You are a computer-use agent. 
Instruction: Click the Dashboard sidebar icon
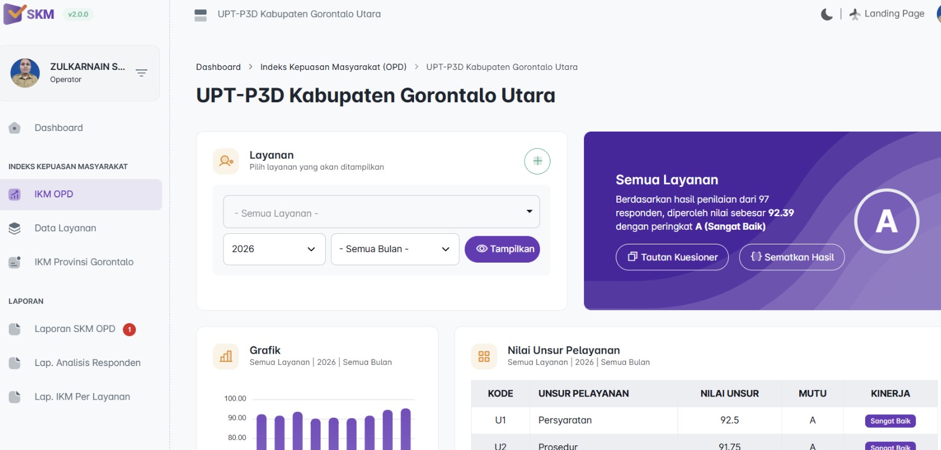[x=15, y=128]
